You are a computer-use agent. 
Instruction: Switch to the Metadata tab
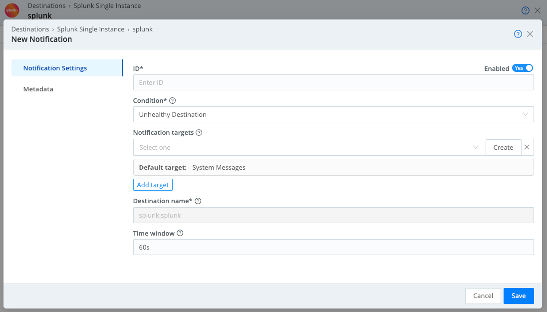38,89
